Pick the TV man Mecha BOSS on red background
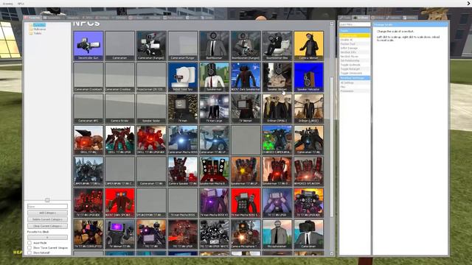 point(246,203)
